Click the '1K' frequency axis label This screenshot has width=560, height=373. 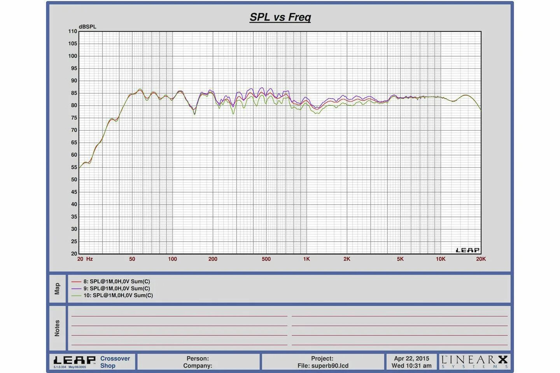click(x=306, y=259)
